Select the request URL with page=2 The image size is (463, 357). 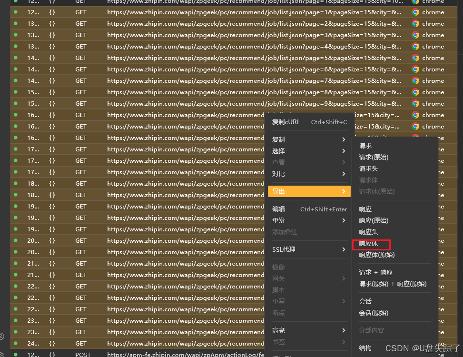pyautogui.click(x=254, y=24)
